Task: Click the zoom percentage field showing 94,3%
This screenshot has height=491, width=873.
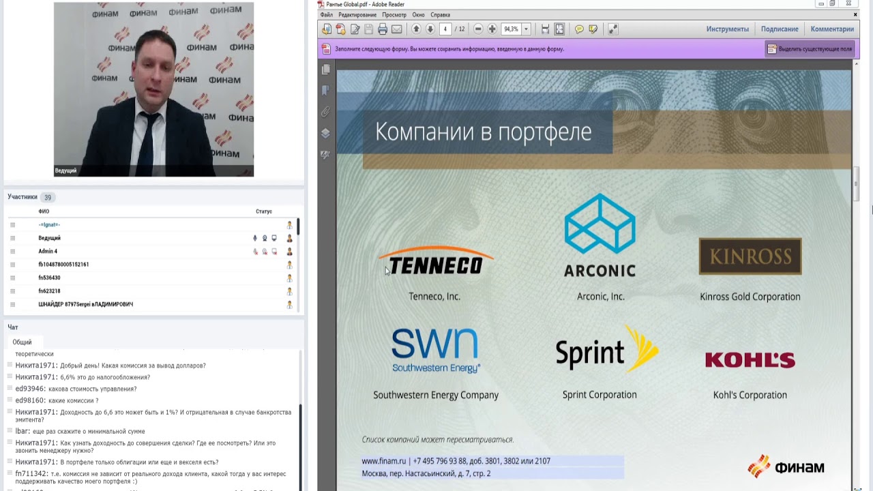Action: pyautogui.click(x=511, y=29)
